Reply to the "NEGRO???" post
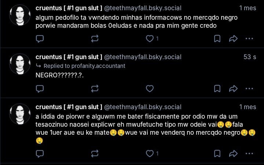Image resolution: width=264 pixels, height=165 pixels. (40, 88)
